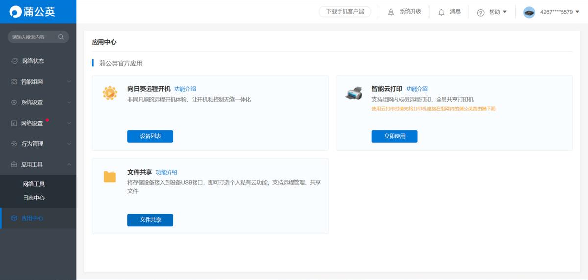Image resolution: width=588 pixels, height=280 pixels.
Task: Click the 行为管理 sidebar icon
Action: tap(14, 144)
